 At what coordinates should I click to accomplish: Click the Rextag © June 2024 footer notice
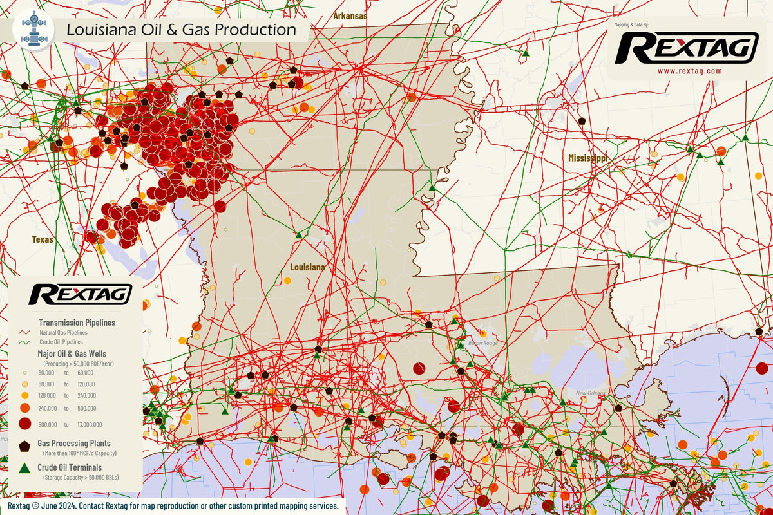(x=173, y=506)
